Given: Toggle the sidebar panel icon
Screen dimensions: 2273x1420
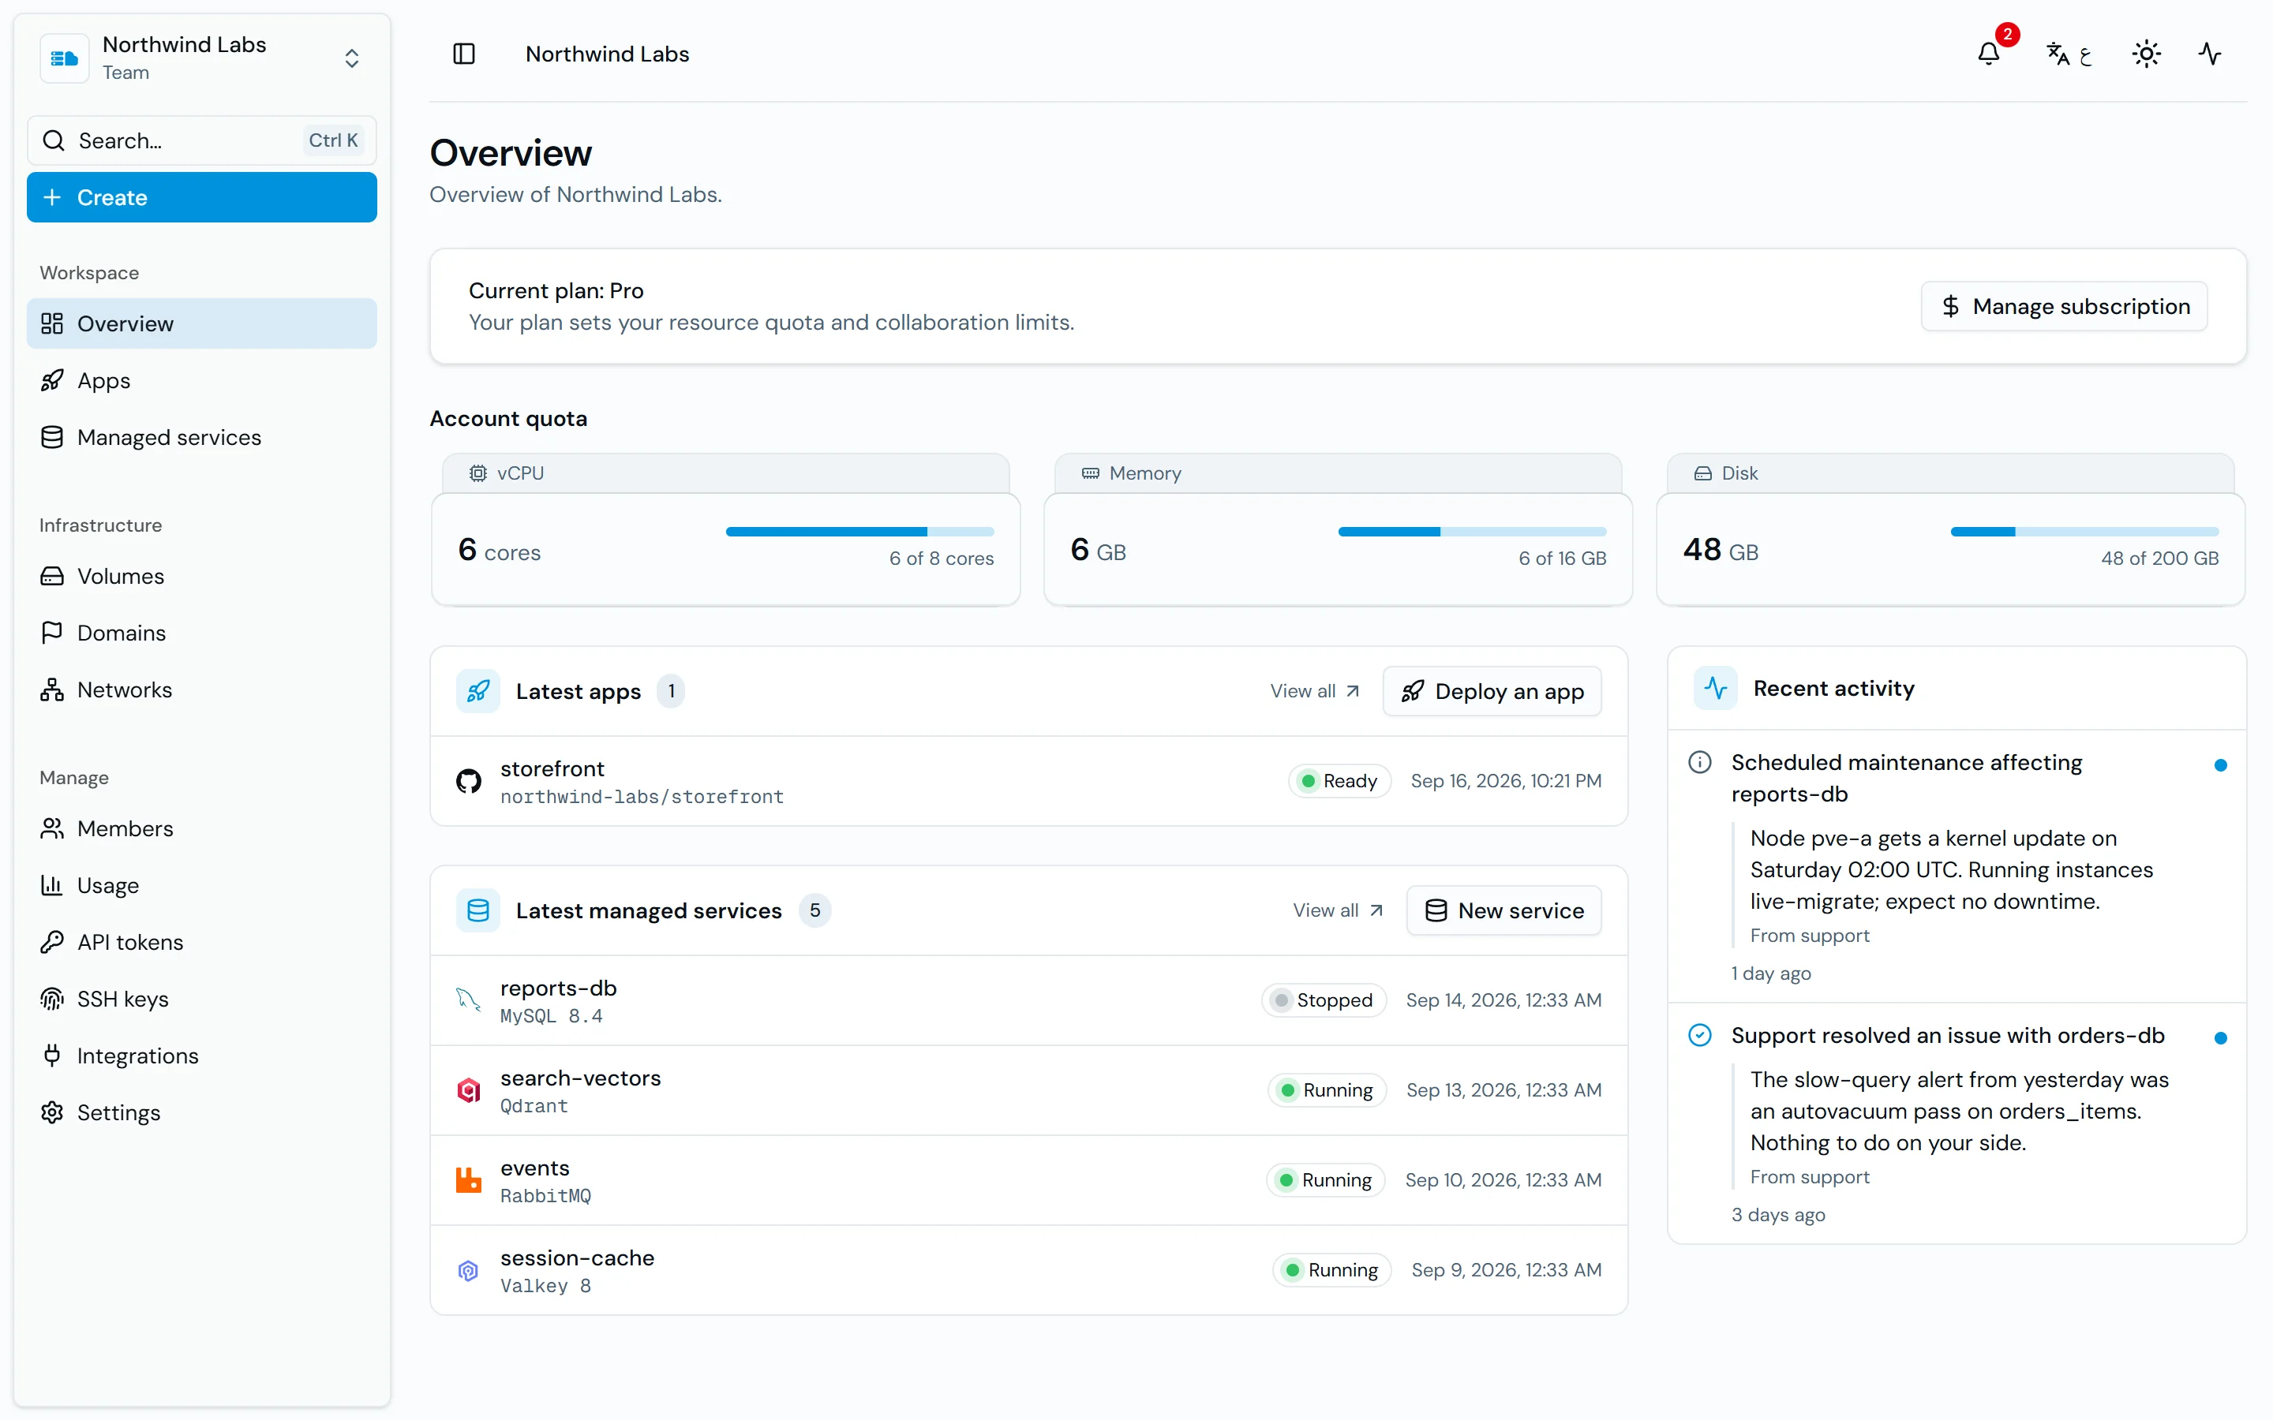Looking at the screenshot, I should tap(464, 54).
